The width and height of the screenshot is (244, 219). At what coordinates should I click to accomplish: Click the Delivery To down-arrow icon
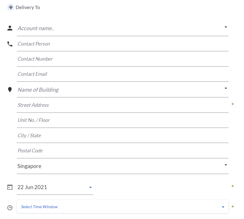point(11,7)
